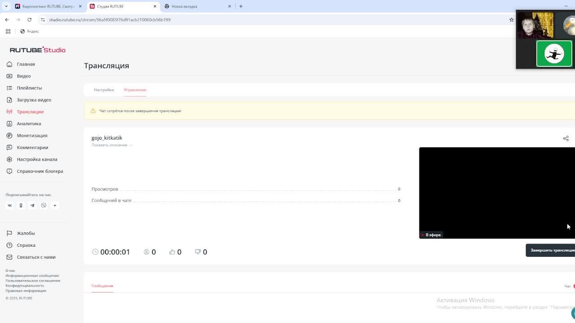
Task: Click the Связаться с нами envelope icon
Action: (9, 257)
